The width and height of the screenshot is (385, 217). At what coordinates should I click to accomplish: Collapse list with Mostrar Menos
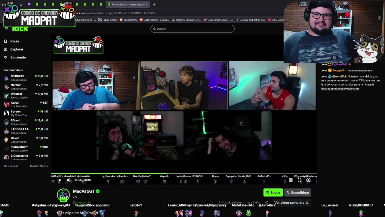click(39, 166)
